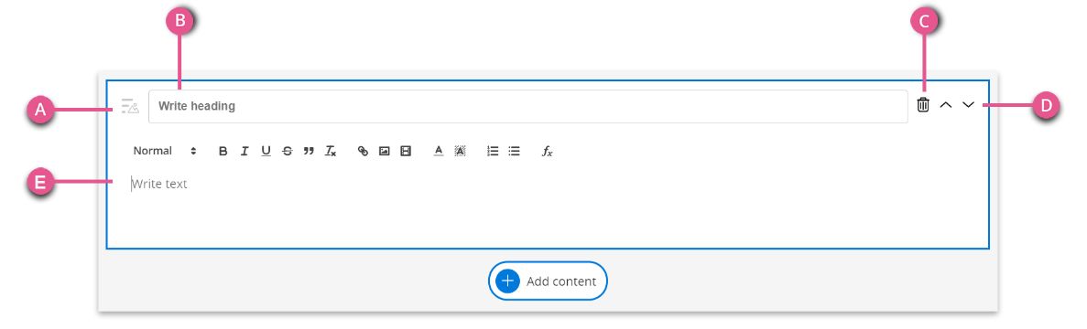1087x329 pixels.
Task: Start a numbered list
Action: click(x=493, y=151)
